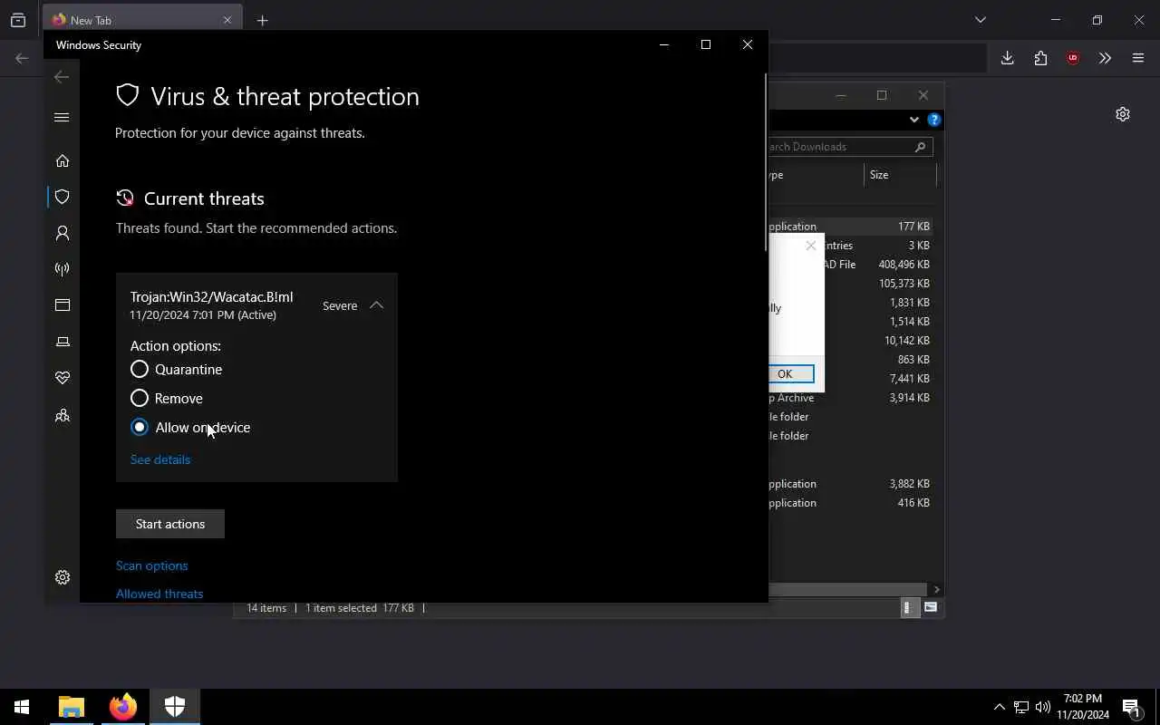
Task: Open Device performance & health heart icon
Action: click(x=63, y=378)
